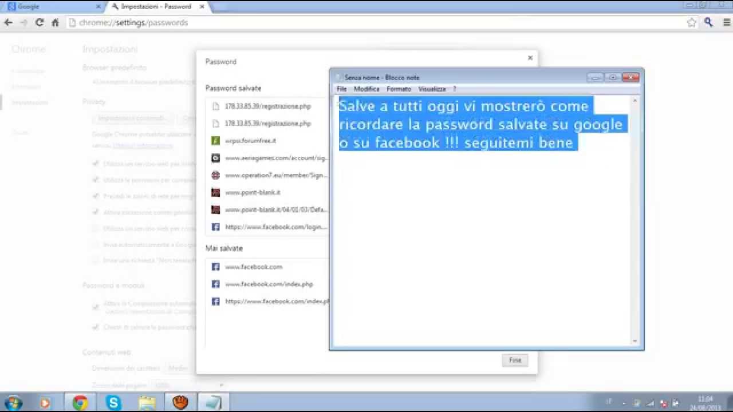The height and width of the screenshot is (412, 733).
Task: Switch to Chrome from the taskbar
Action: pos(80,403)
